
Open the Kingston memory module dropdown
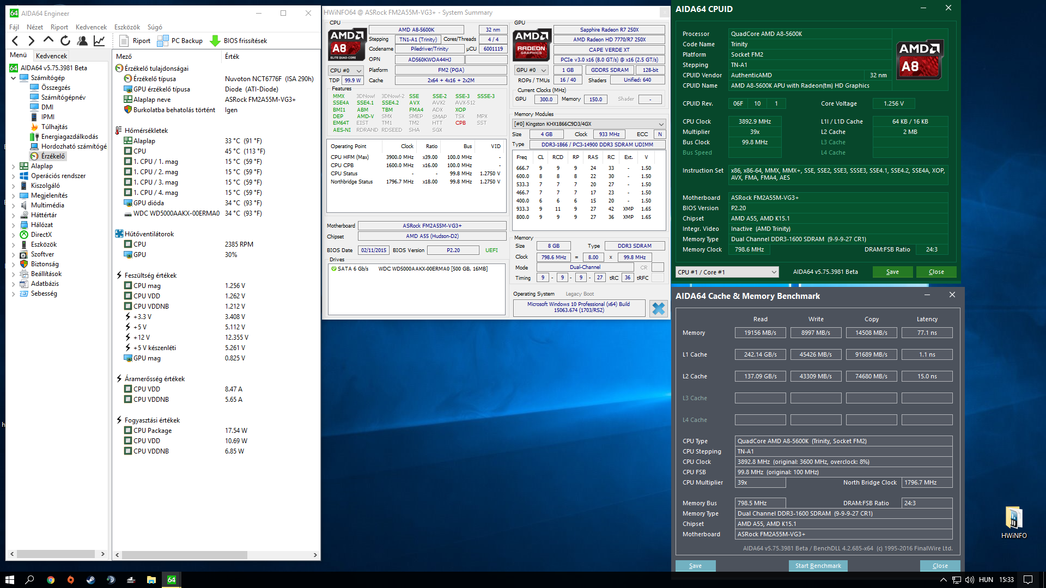point(589,124)
